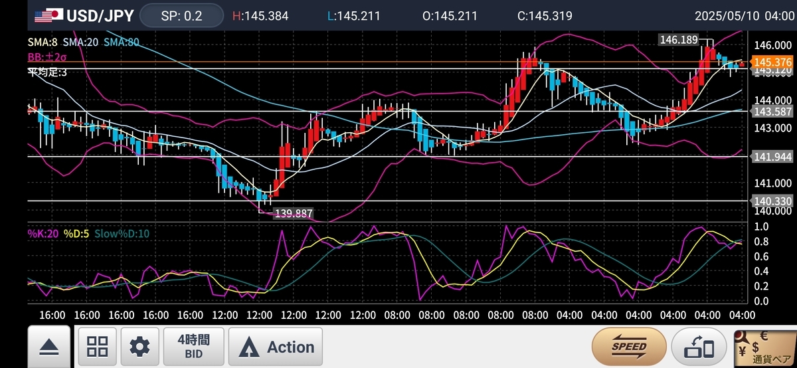Screen dimensions: 797x368
Task: Tap the Slow%D:10 indicator label
Action: click(122, 233)
